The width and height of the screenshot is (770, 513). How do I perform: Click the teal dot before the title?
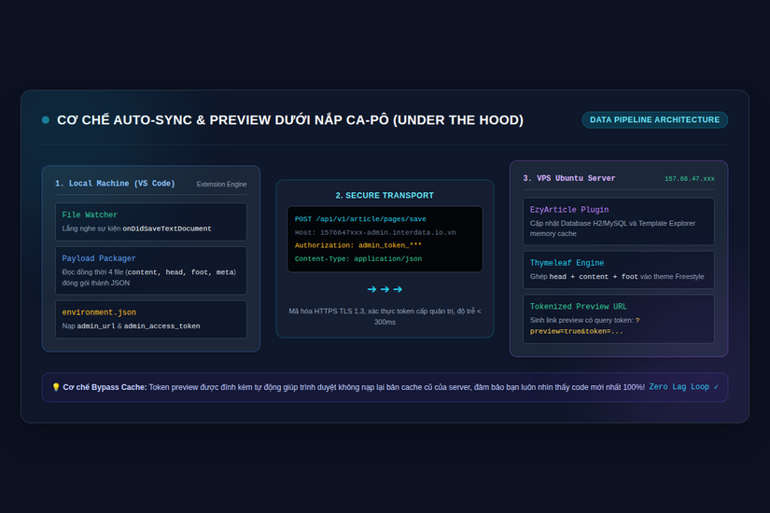click(46, 119)
